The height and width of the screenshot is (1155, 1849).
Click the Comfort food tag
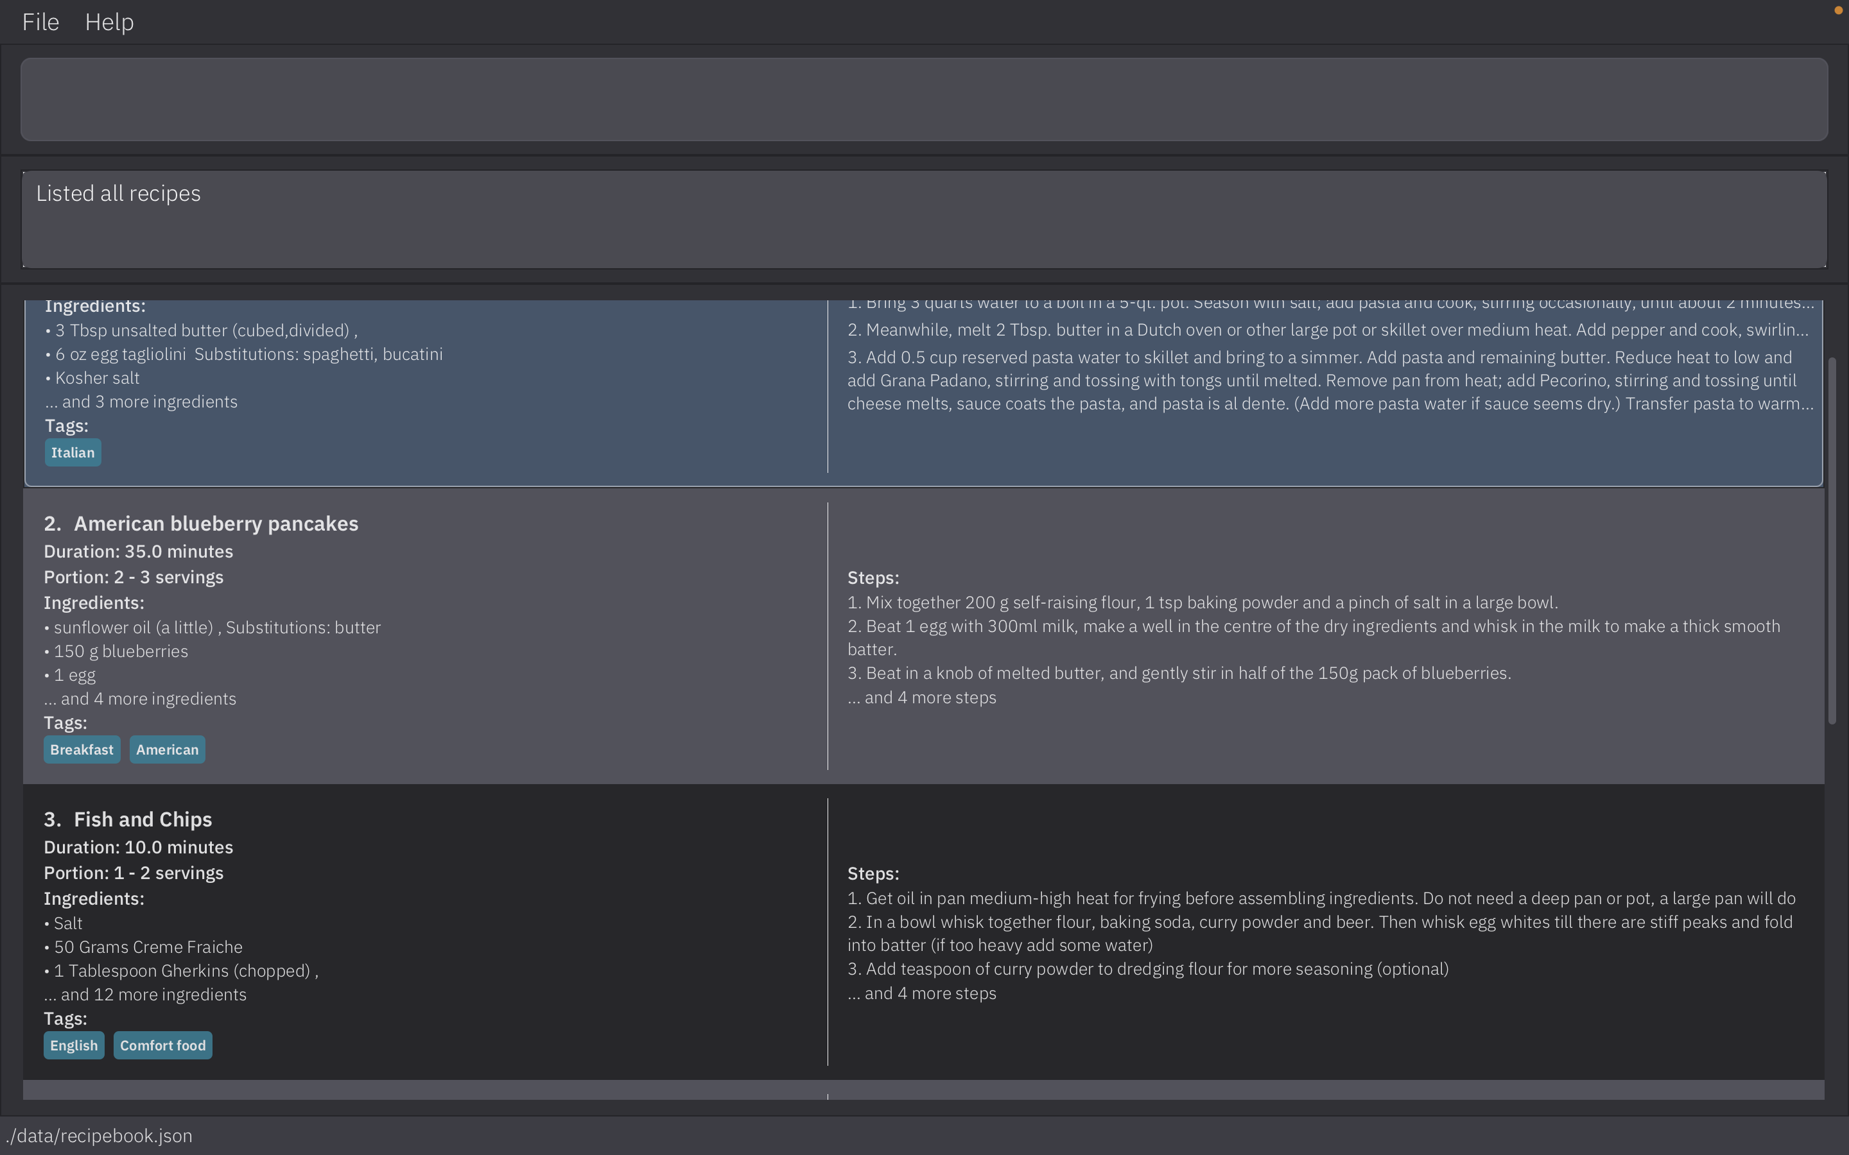[x=162, y=1046]
